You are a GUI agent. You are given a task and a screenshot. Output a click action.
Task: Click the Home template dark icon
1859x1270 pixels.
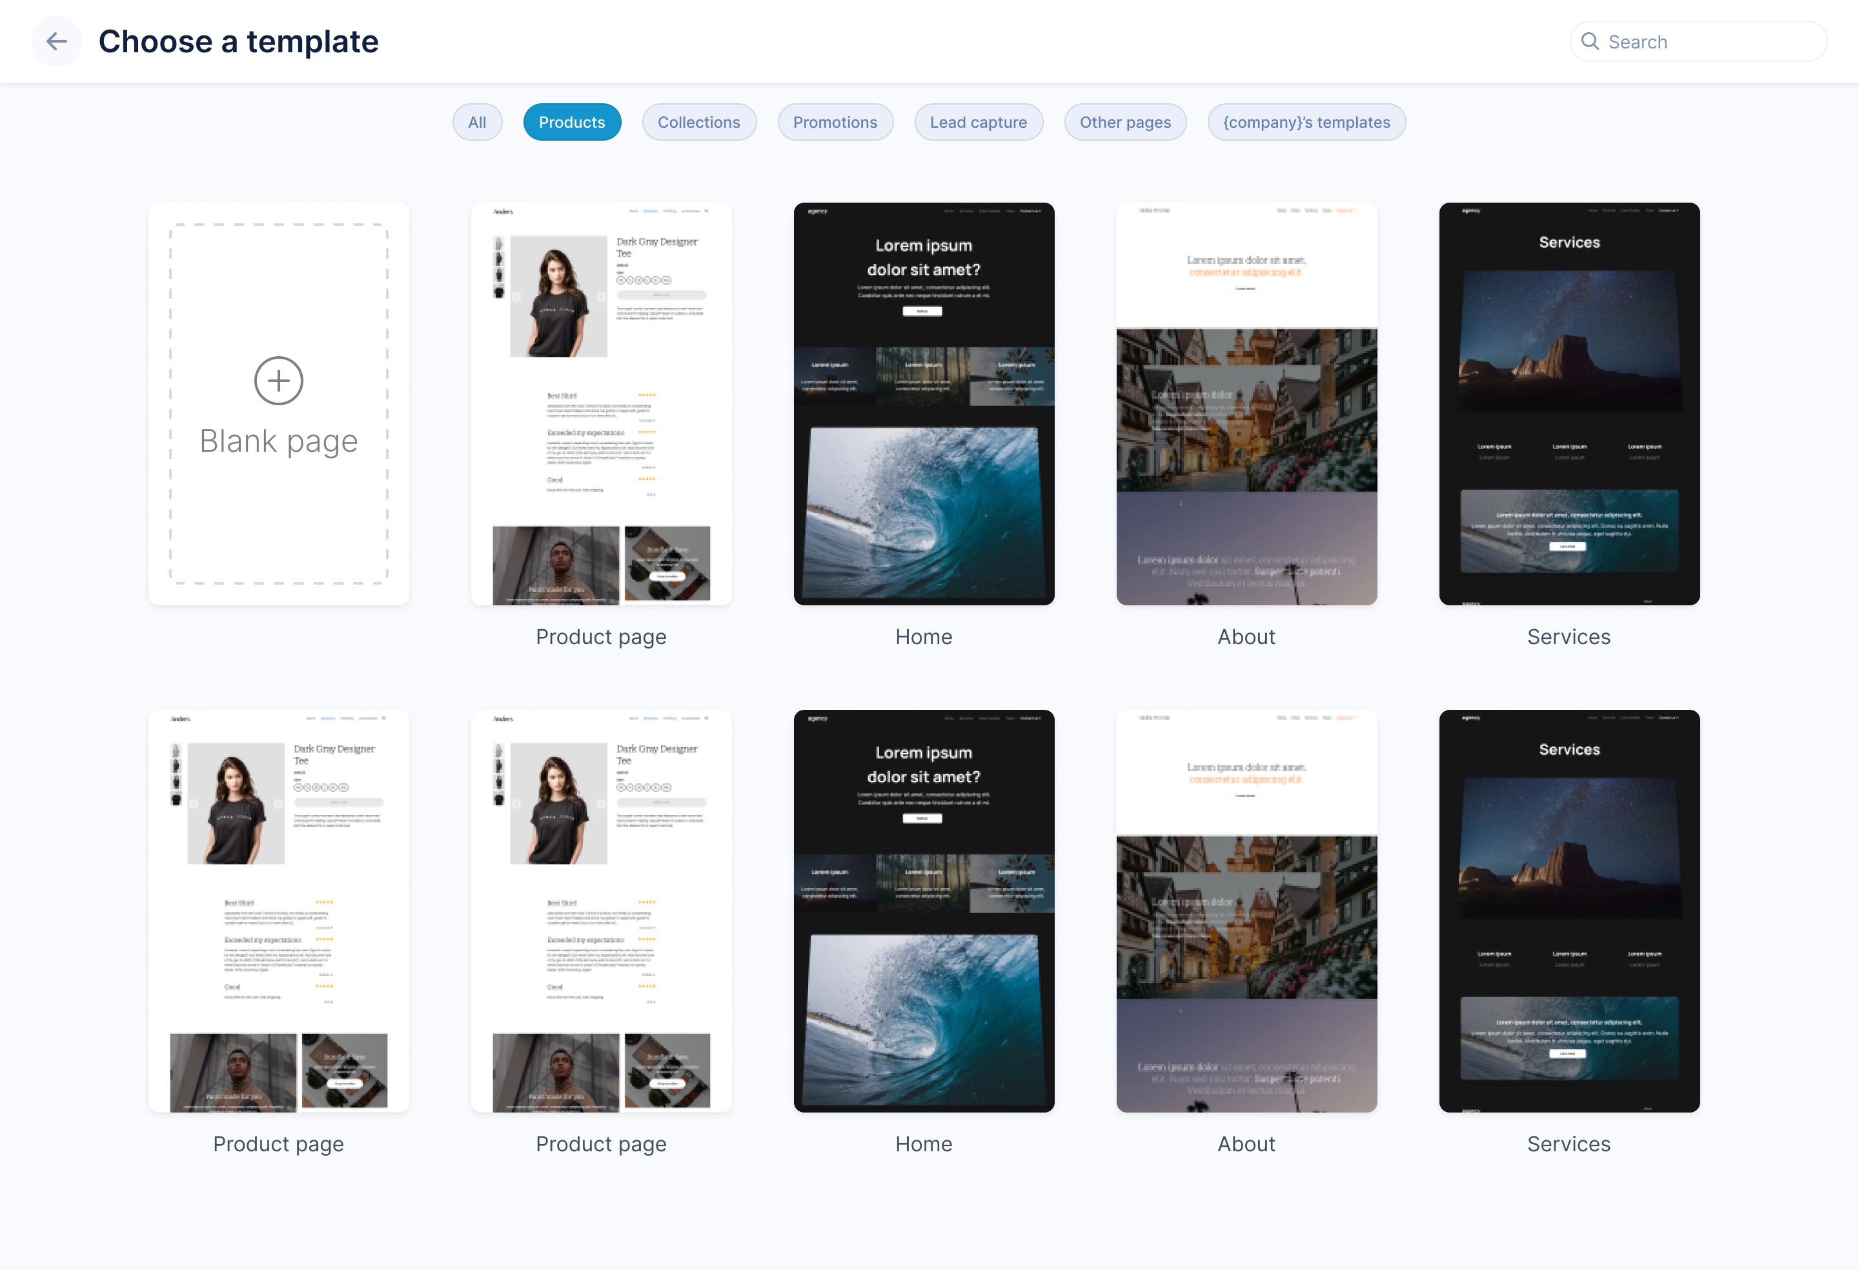(x=924, y=405)
